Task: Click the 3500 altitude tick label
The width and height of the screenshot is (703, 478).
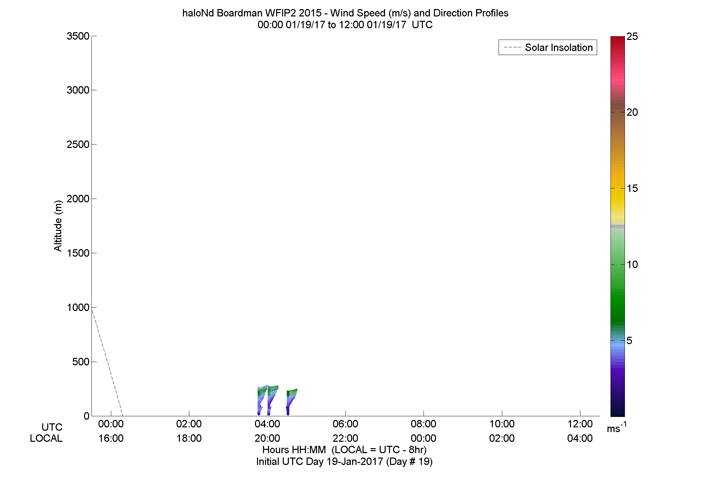Action: click(x=78, y=36)
